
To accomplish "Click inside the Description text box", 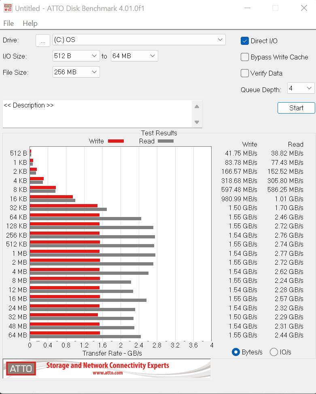I will [97, 114].
